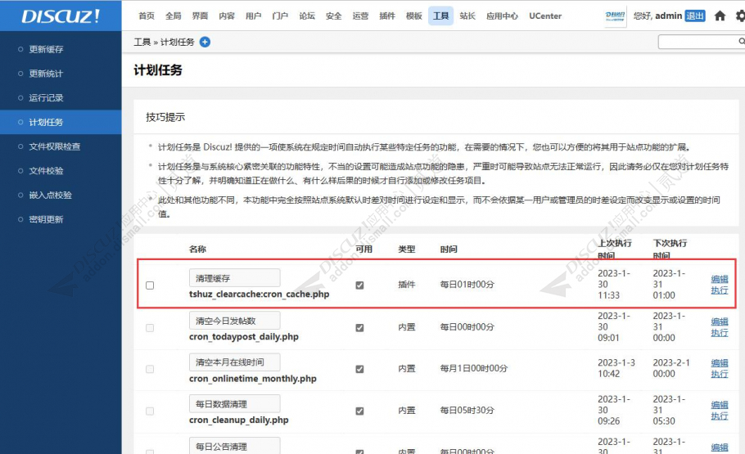This screenshot has height=454, width=745.
Task: Toggle the 可用 checkbox for 清理缓存
Action: [x=359, y=285]
